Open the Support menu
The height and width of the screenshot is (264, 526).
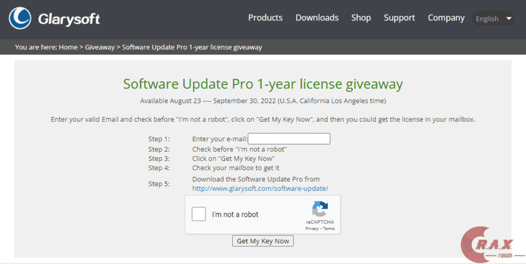(399, 18)
